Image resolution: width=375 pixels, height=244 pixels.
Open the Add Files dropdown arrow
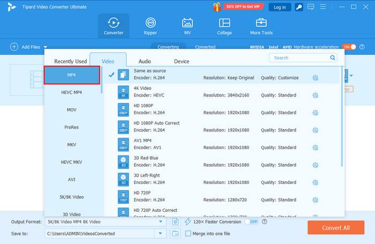(46, 47)
